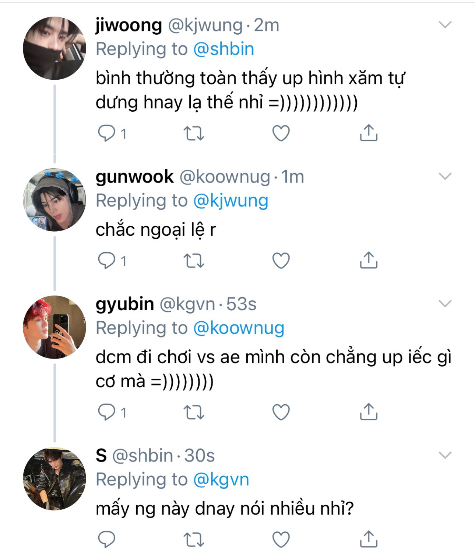This screenshot has height=557, width=475.
Task: Open the chevron menu on gyubin's tweet
Action: tap(445, 304)
